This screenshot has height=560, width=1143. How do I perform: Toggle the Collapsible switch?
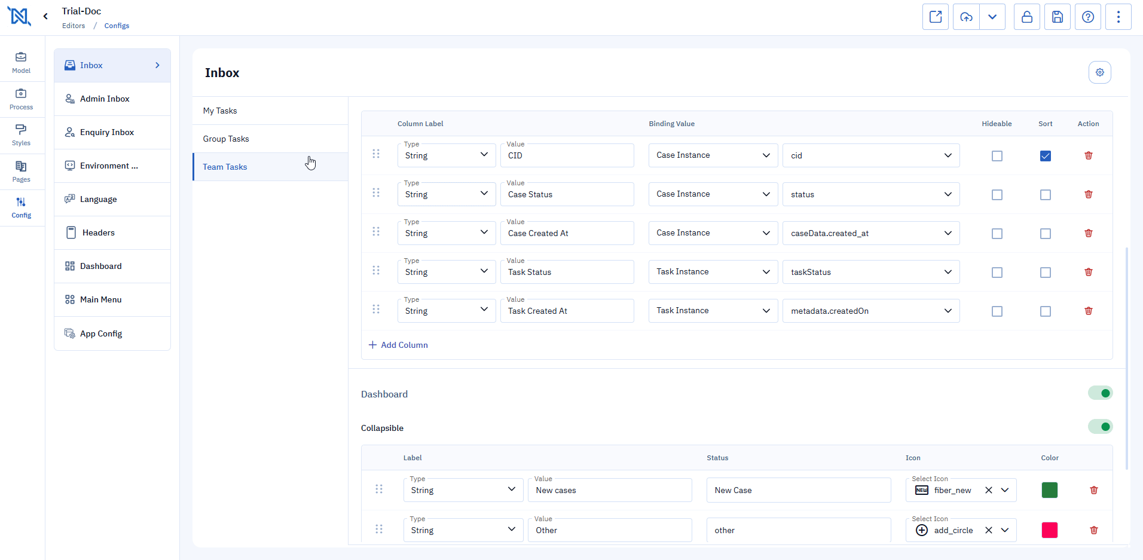[1101, 427]
